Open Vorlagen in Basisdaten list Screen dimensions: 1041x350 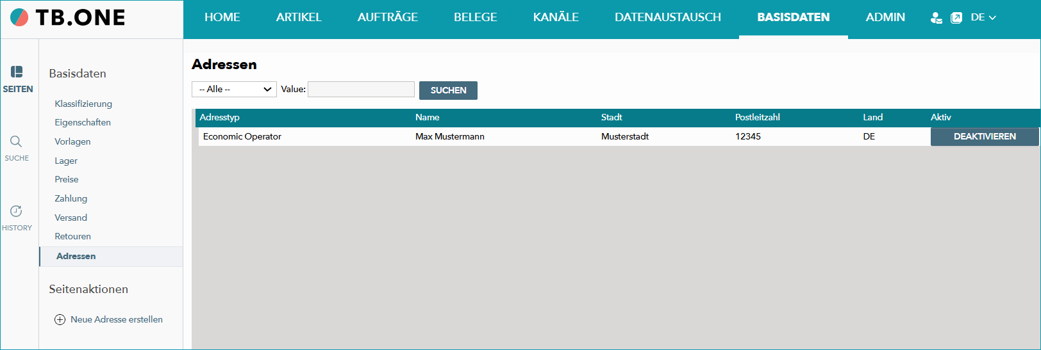click(x=72, y=141)
